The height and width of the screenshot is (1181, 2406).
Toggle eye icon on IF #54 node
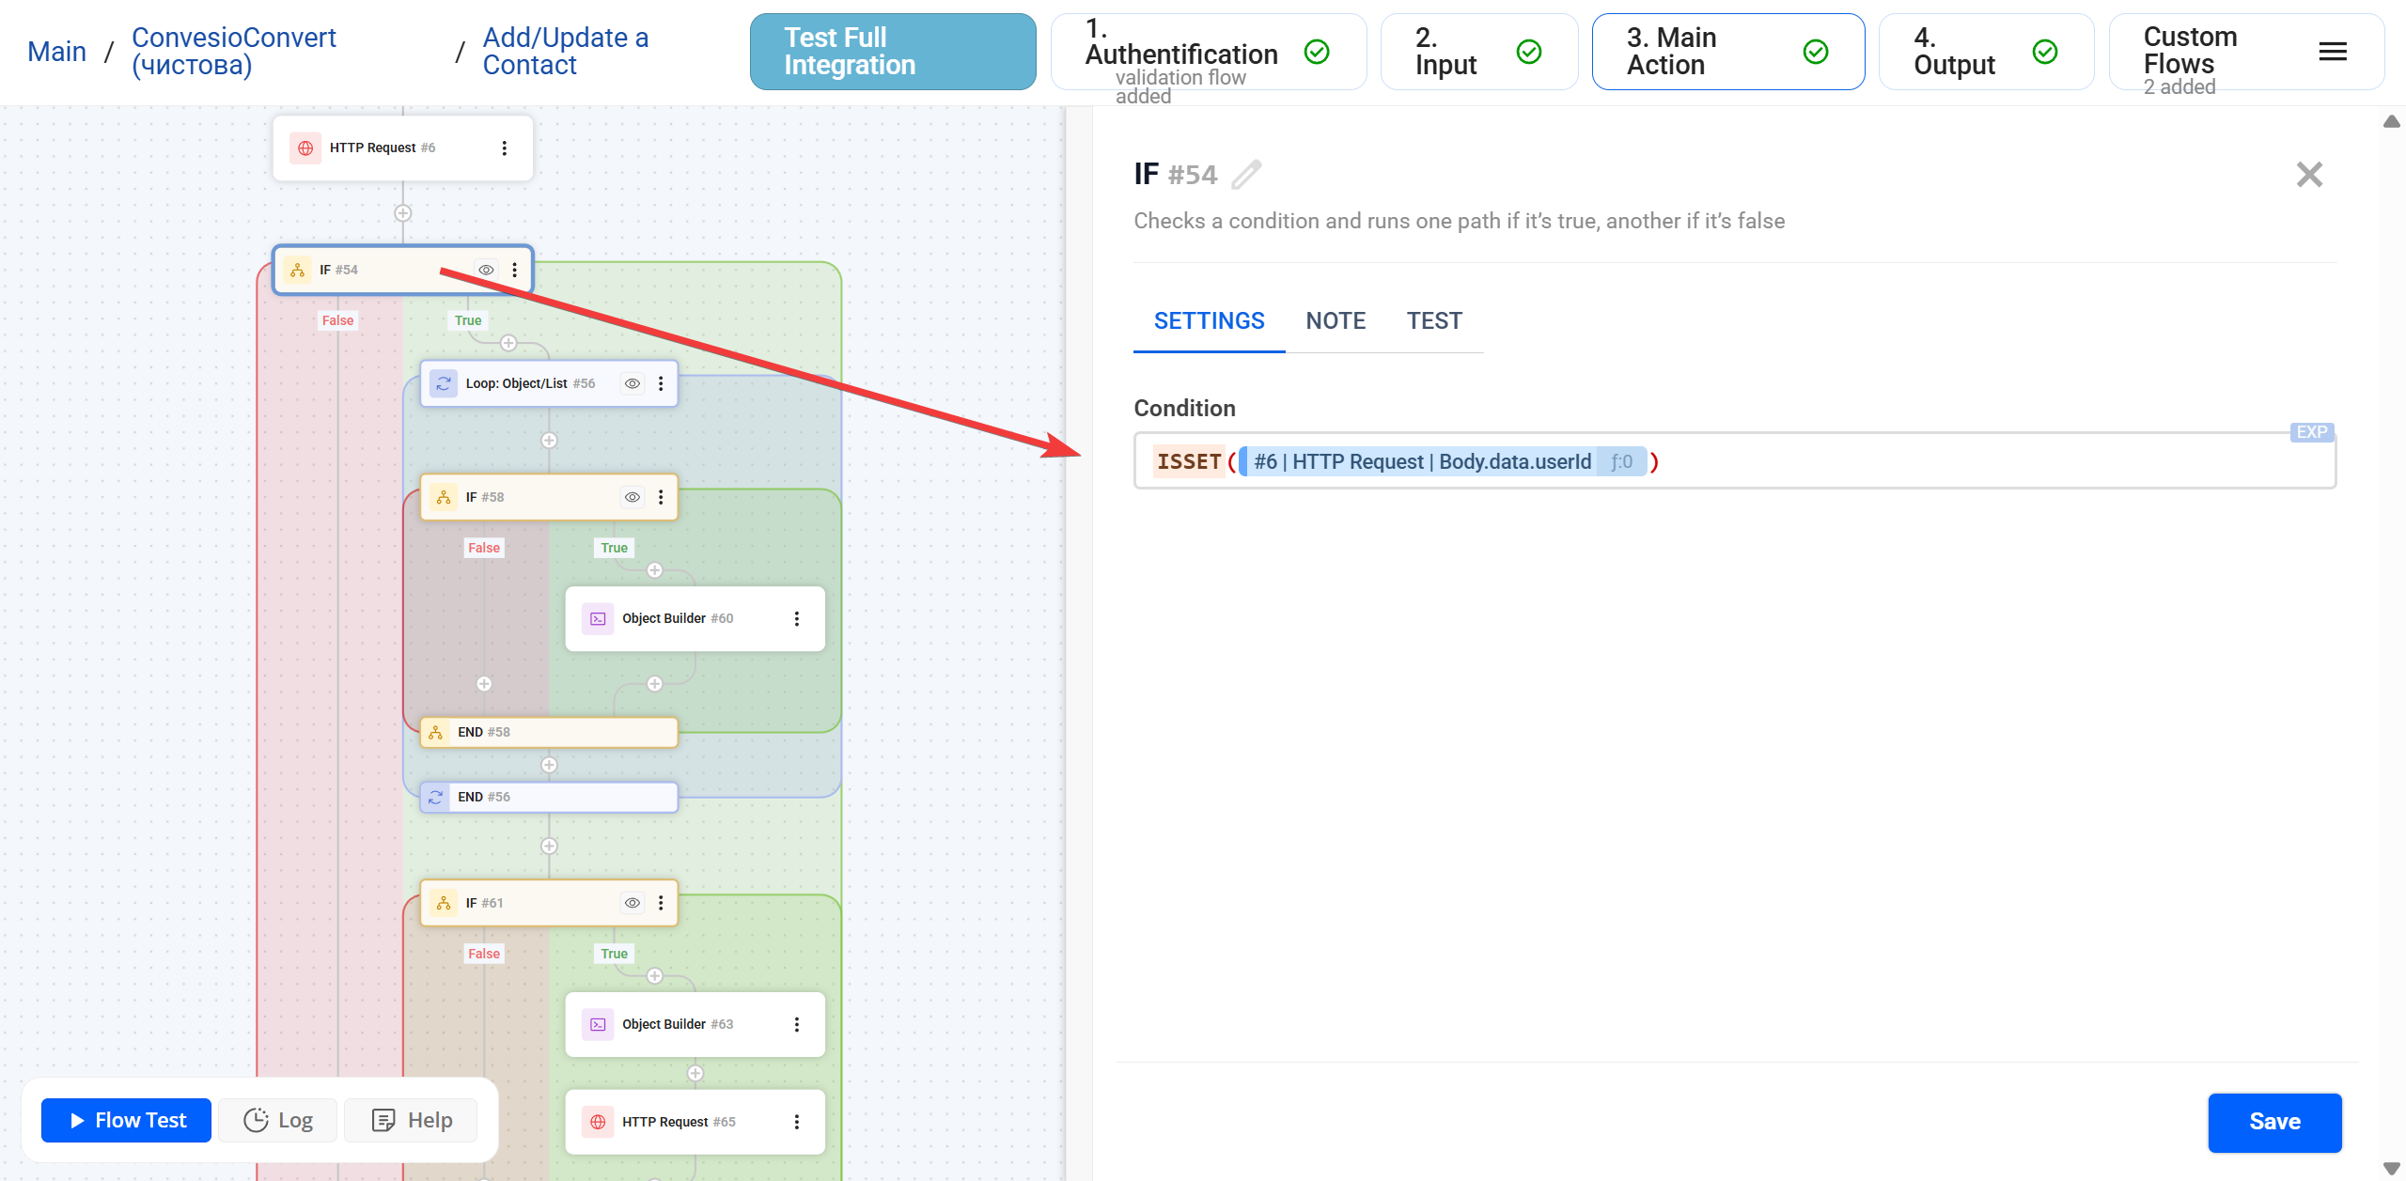[486, 270]
